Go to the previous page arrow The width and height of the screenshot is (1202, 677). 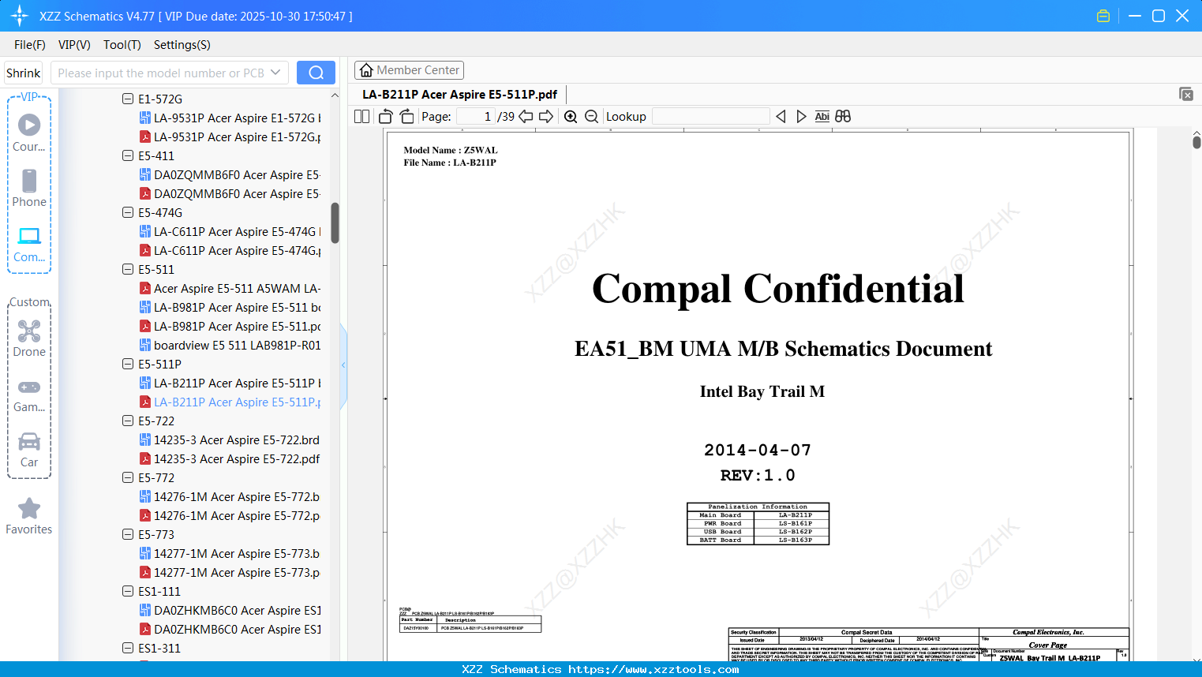click(526, 117)
